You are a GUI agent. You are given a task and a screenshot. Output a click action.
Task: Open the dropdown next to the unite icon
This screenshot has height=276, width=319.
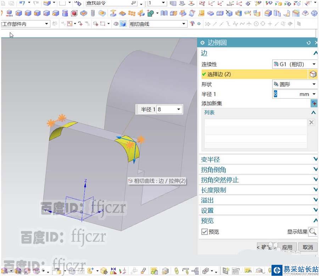(157, 13)
